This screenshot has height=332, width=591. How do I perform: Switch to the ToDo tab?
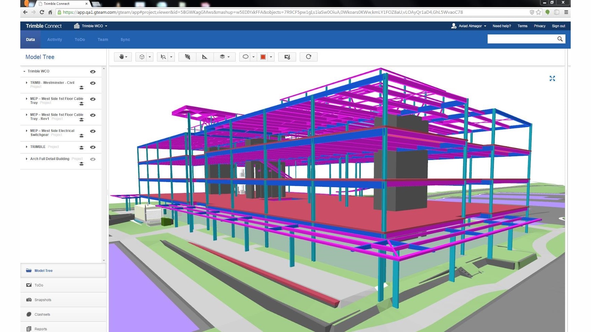[80, 39]
